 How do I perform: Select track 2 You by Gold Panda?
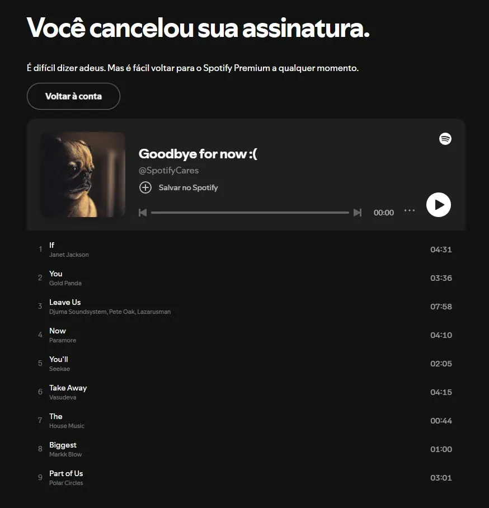tap(246, 278)
